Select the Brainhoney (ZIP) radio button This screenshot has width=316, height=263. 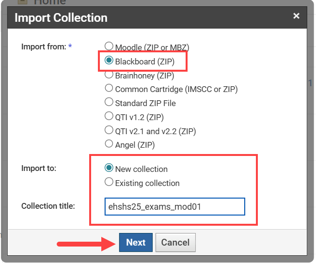[110, 75]
